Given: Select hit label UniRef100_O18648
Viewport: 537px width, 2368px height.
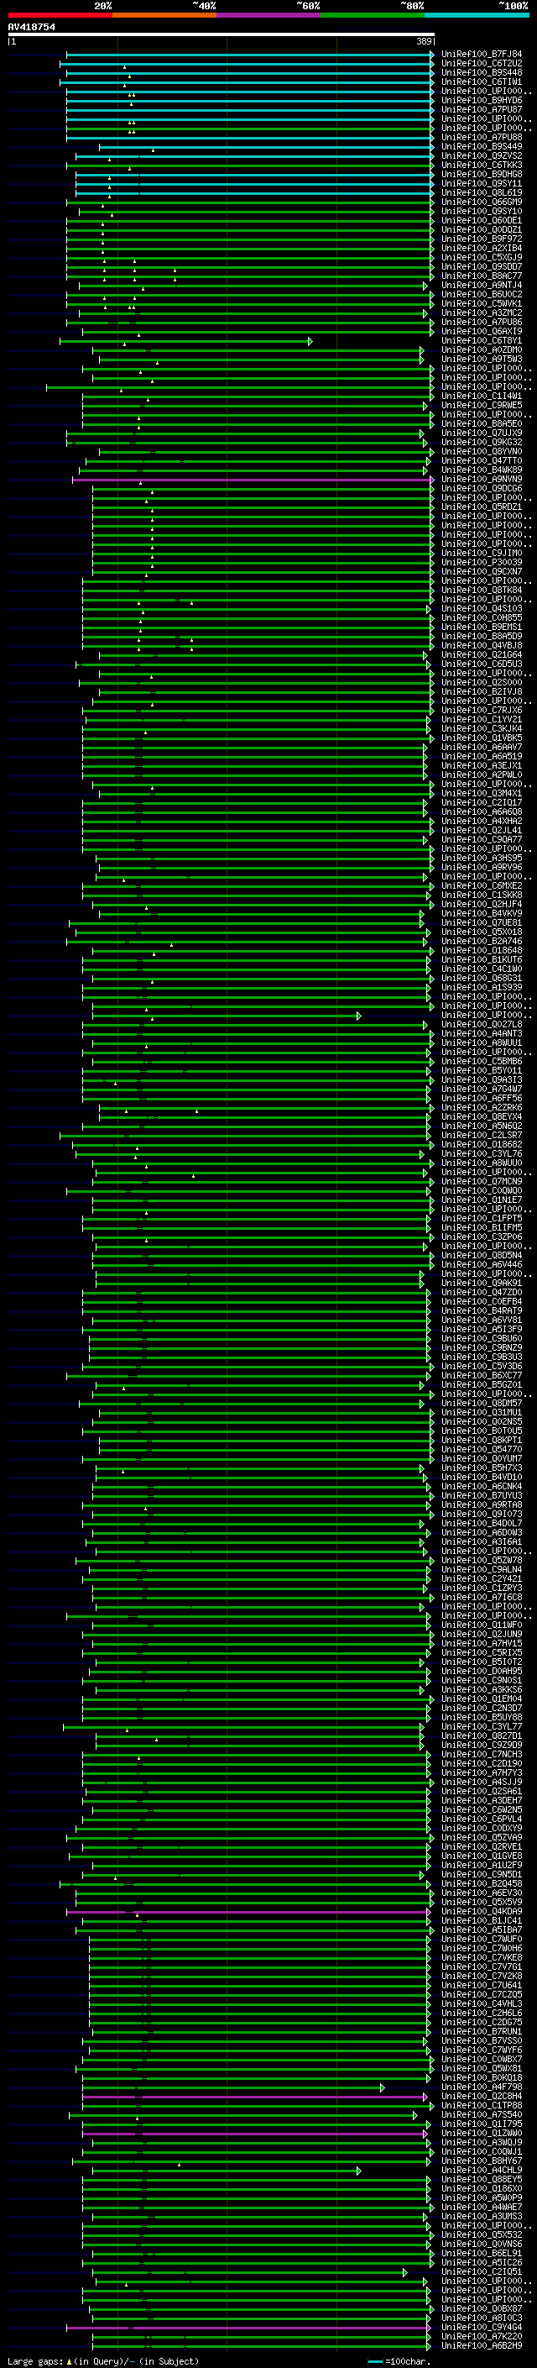Looking at the screenshot, I should (482, 951).
